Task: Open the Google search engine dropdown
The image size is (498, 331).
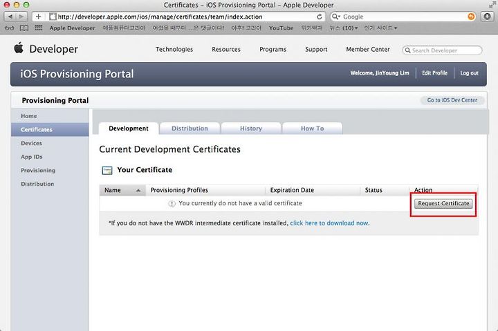Action: [x=336, y=17]
